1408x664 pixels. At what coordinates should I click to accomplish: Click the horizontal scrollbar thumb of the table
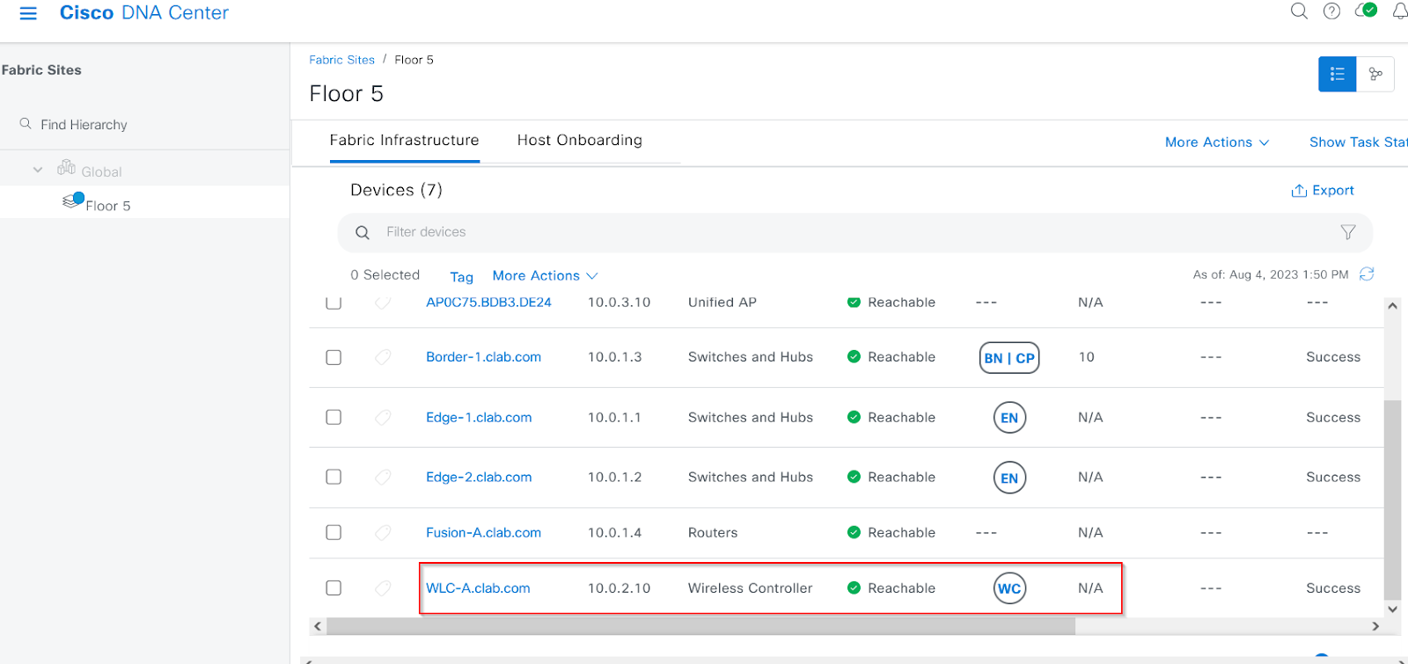pos(700,626)
